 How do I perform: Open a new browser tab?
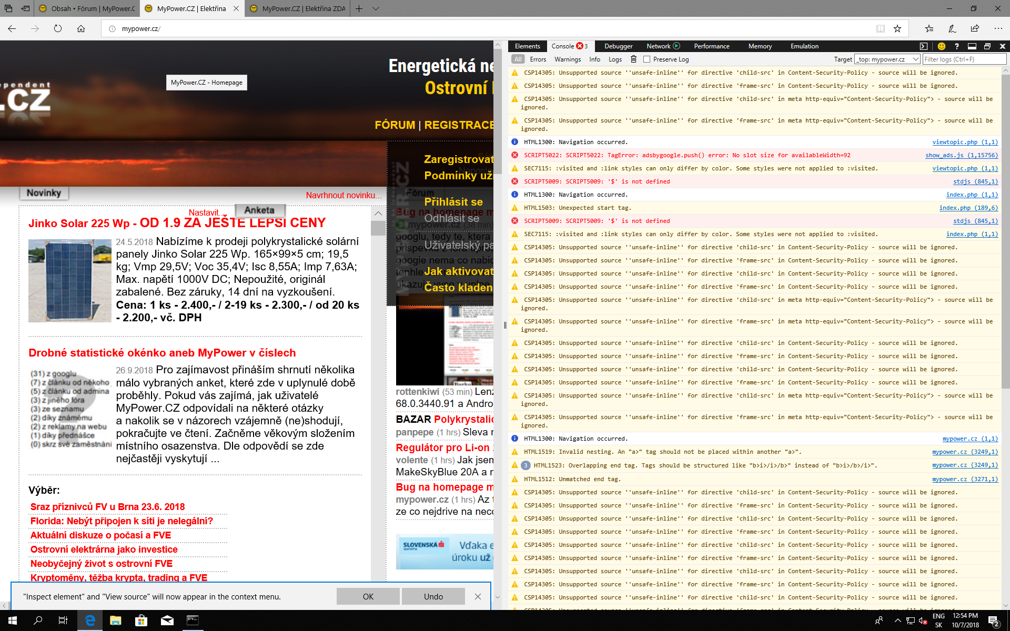[359, 8]
